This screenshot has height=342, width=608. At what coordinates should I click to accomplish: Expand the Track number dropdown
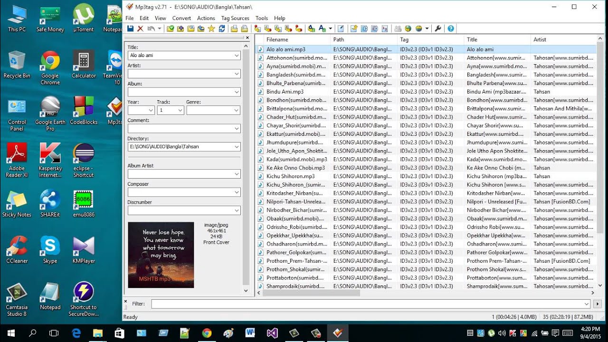tap(180, 110)
